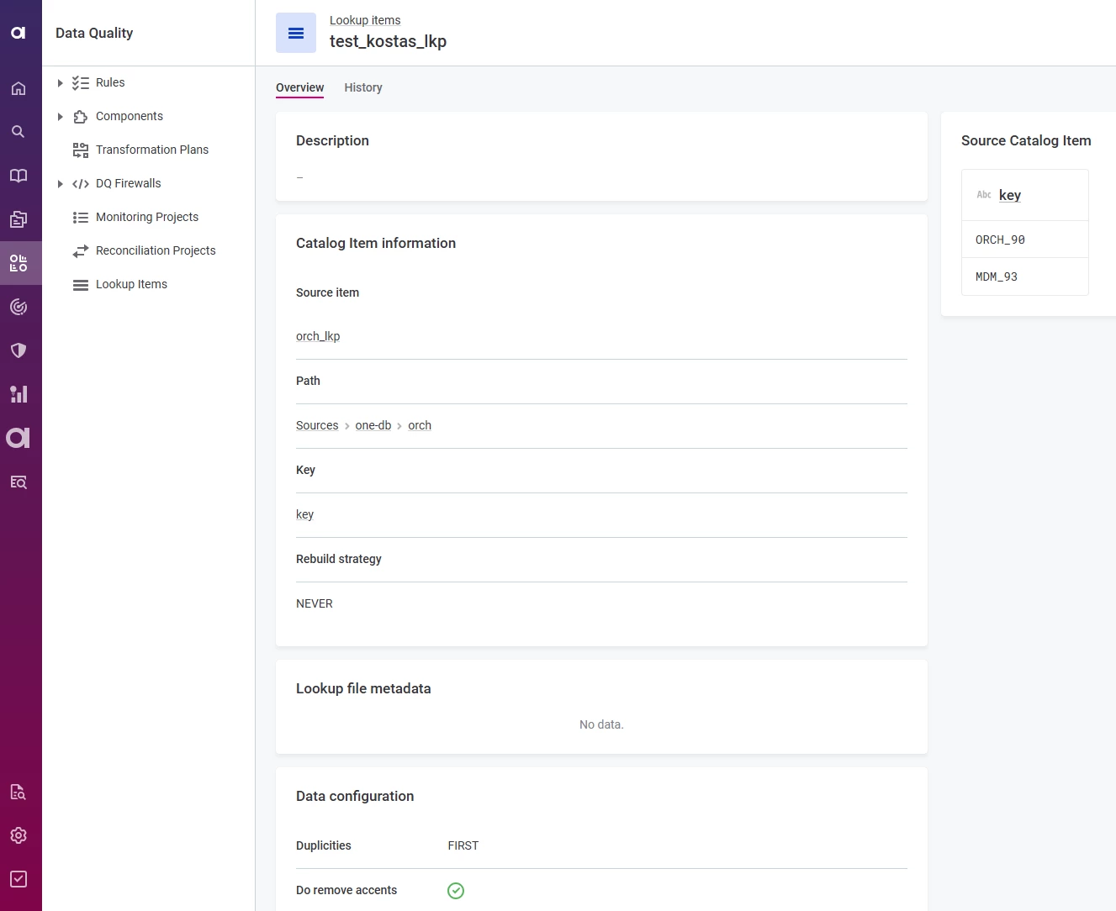Click the Source Catalog Item heading
Image resolution: width=1116 pixels, height=911 pixels.
[1026, 140]
